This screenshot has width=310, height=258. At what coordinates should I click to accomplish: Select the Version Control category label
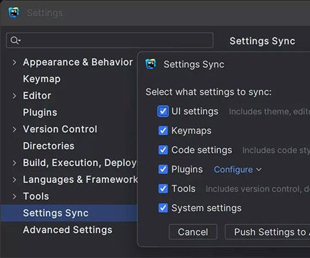point(60,130)
